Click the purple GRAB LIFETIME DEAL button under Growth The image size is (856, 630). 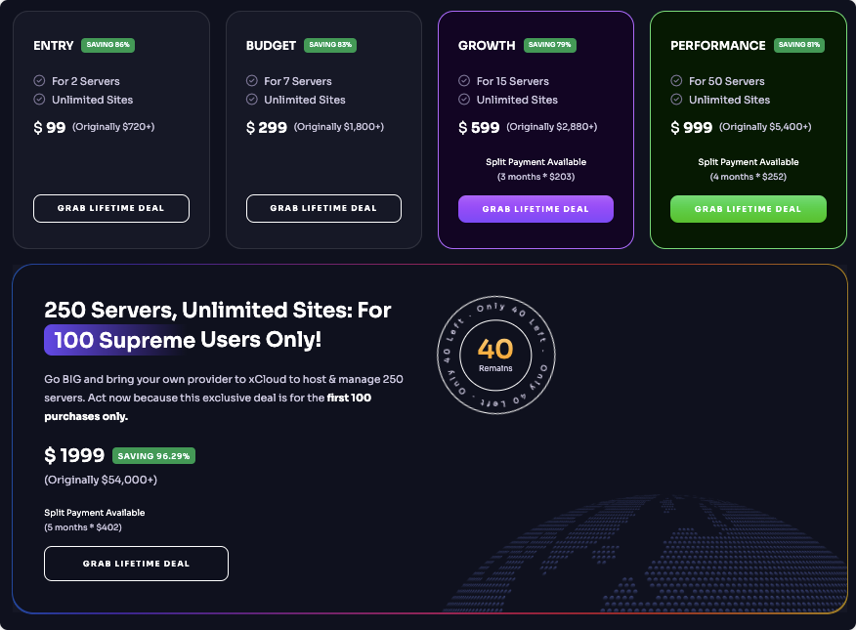535,208
